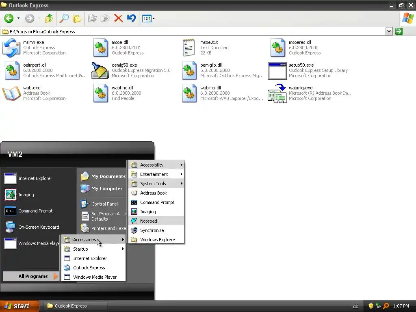
Task: Select the setup50.exe file icon
Action: (277, 71)
